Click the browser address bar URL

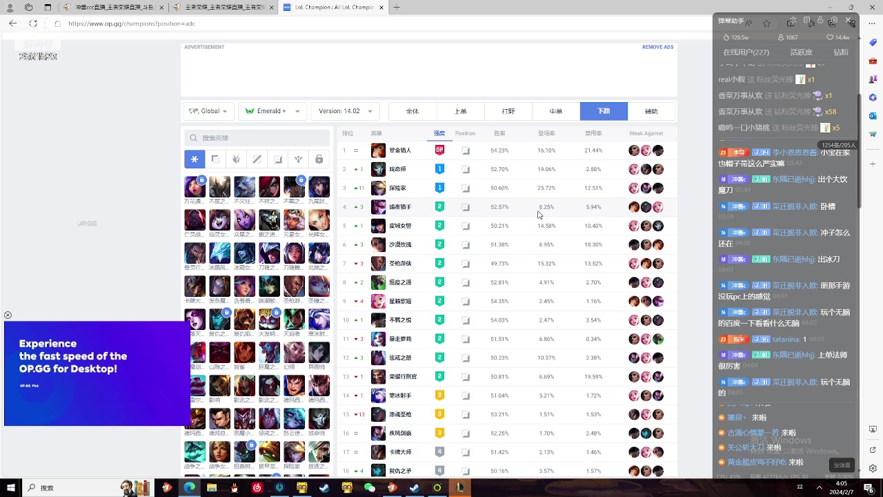pos(131,23)
